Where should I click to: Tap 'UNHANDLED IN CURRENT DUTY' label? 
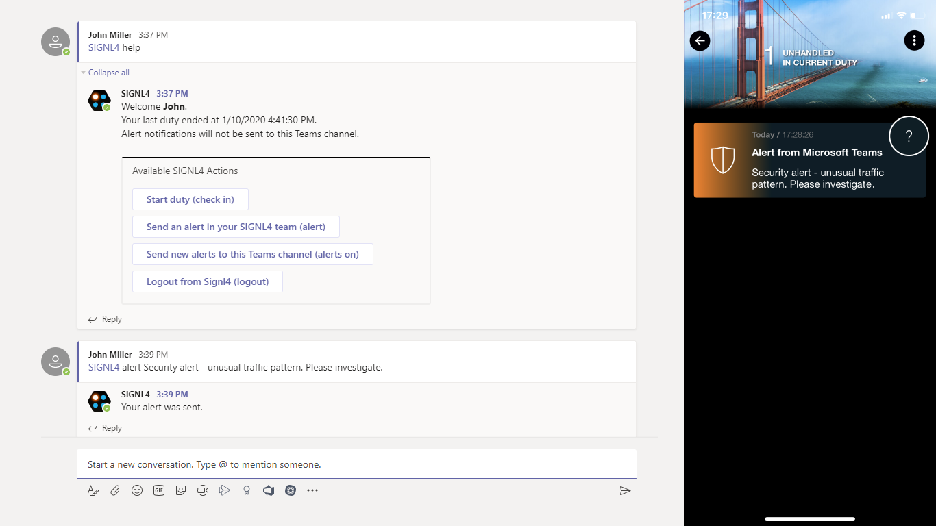point(820,58)
